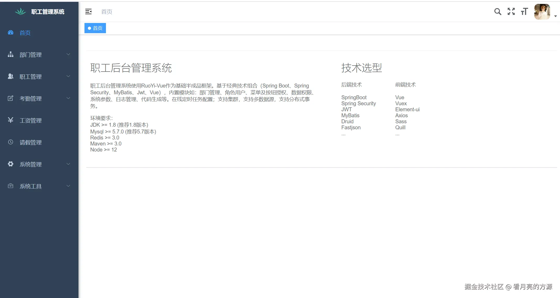
Task: Open the 工资管理 sidebar menu item
Action: pos(31,120)
